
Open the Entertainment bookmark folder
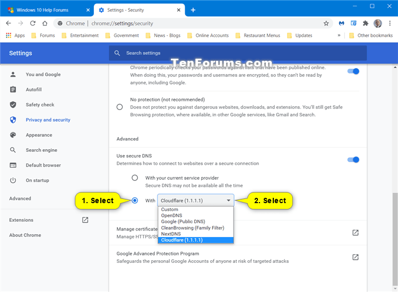click(80, 35)
